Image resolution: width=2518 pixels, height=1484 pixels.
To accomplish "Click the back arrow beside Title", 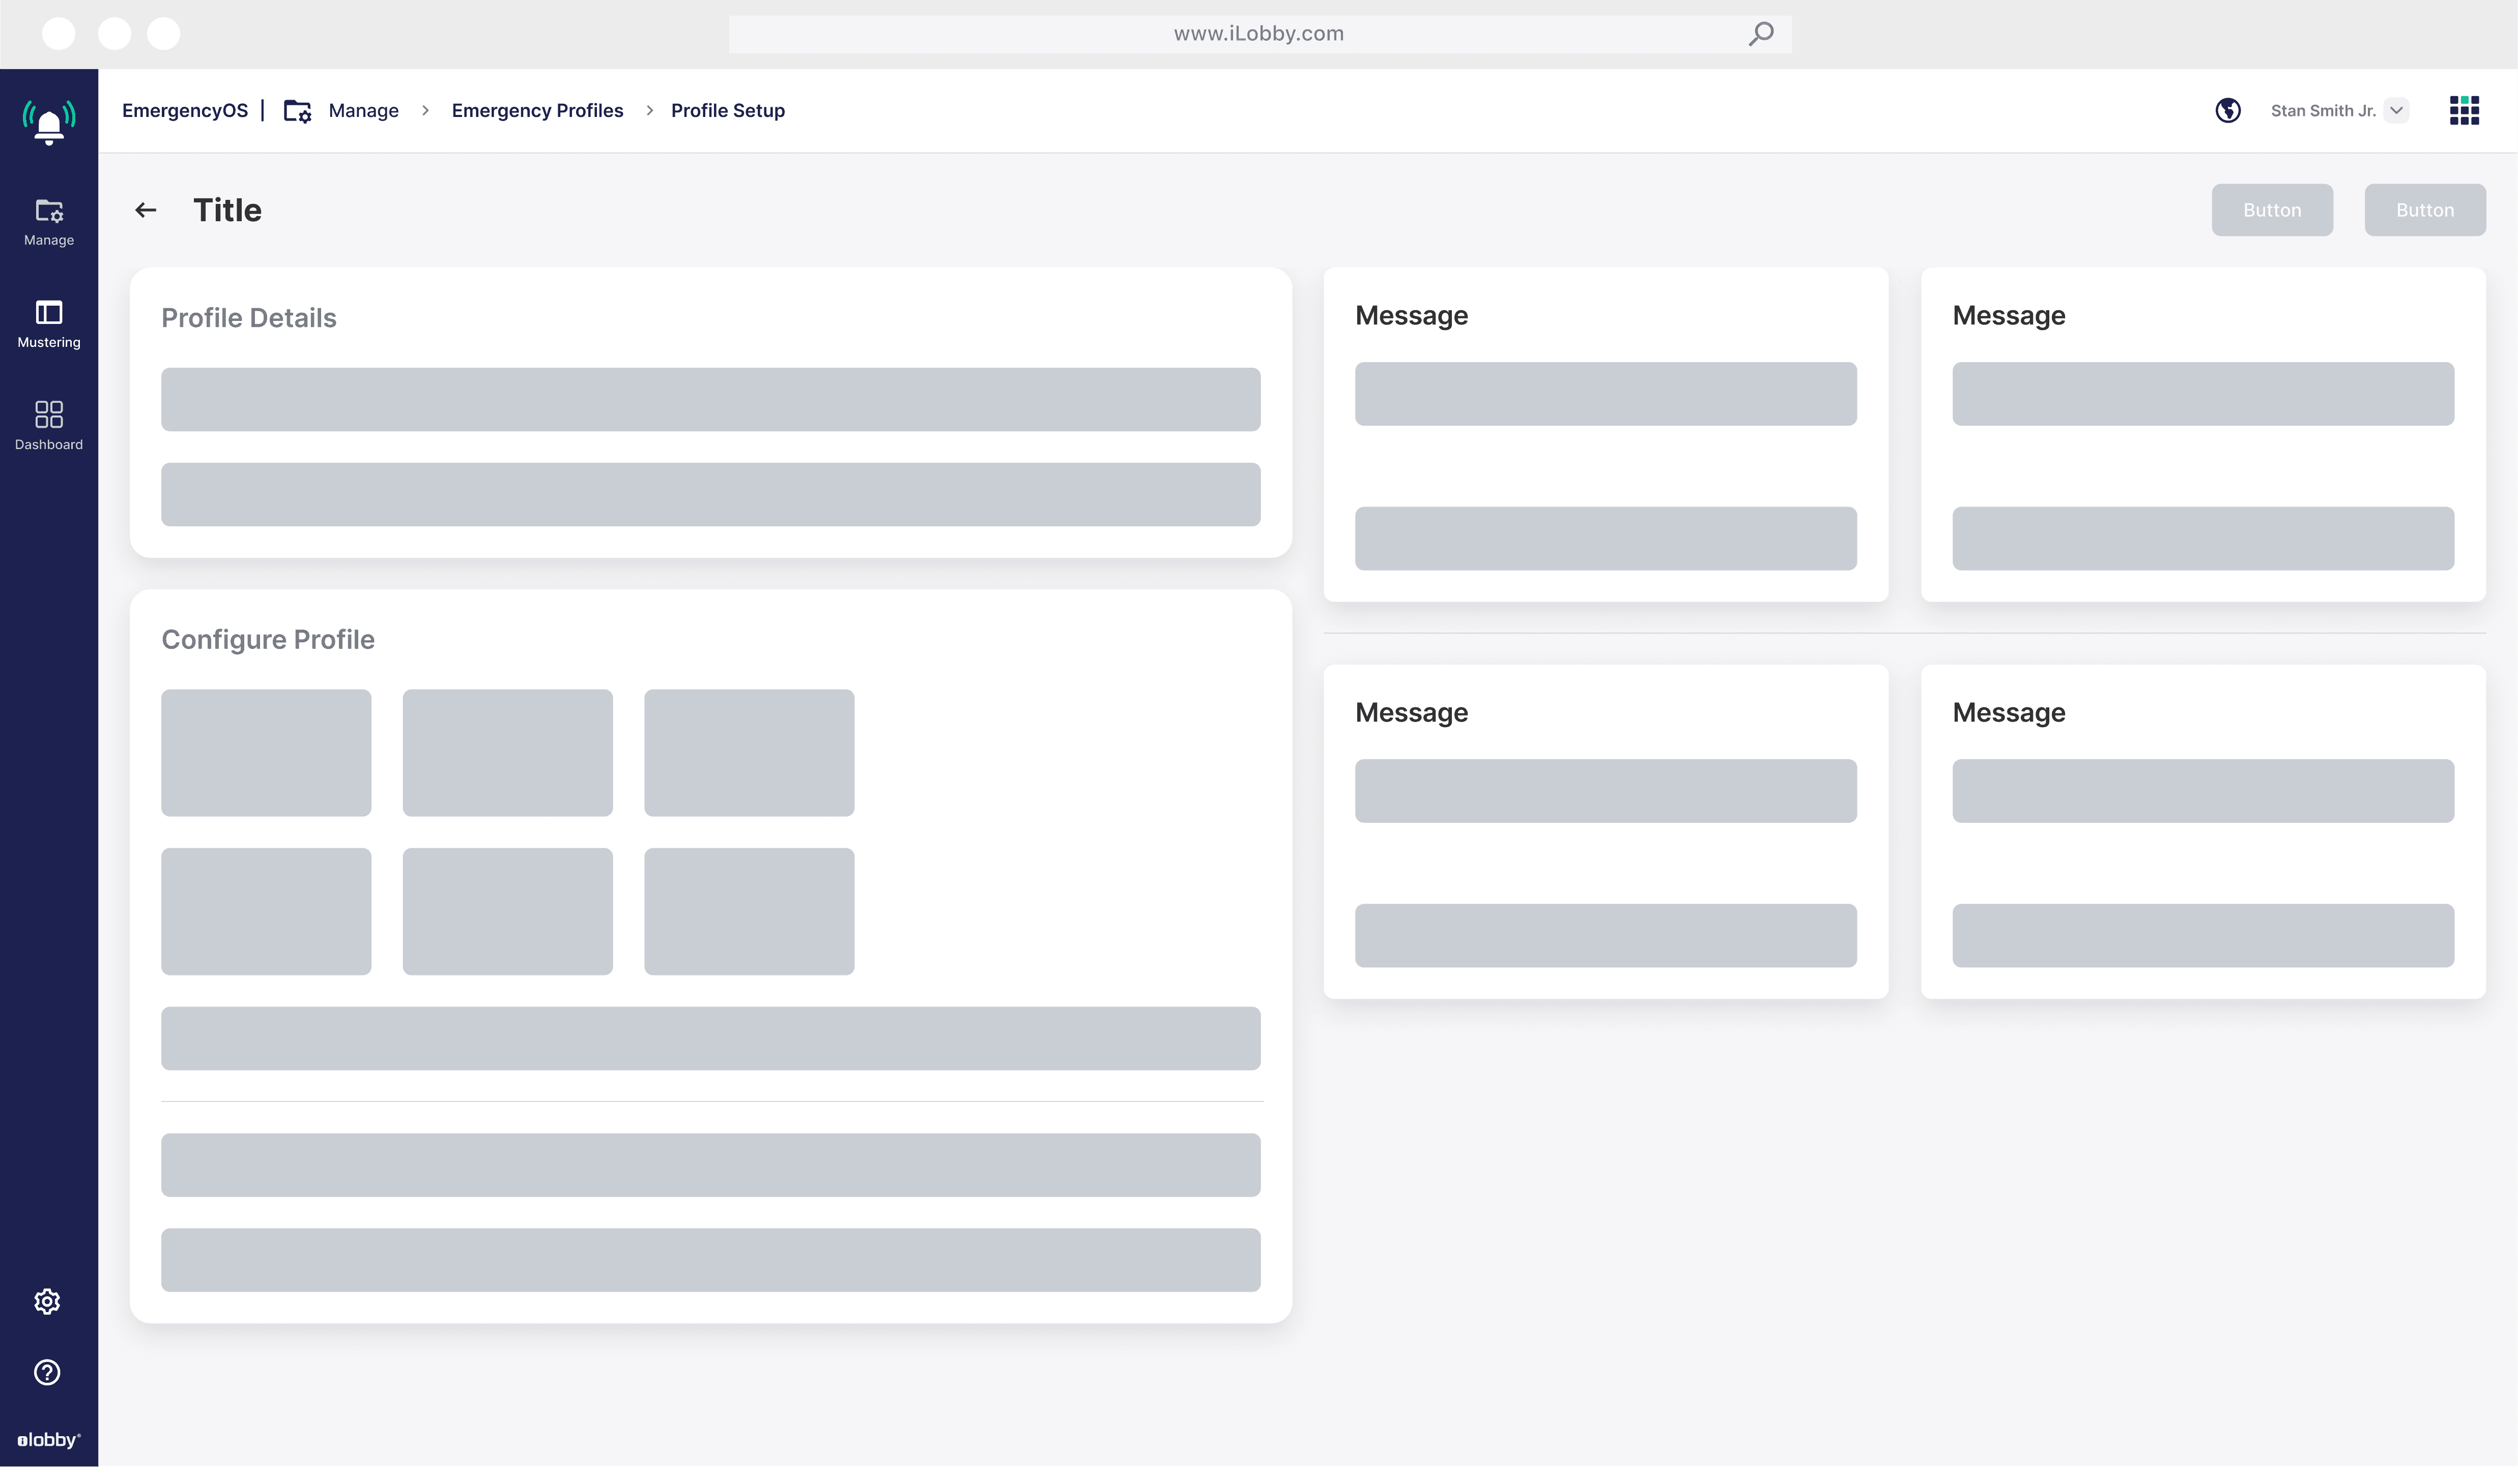I will point(146,210).
